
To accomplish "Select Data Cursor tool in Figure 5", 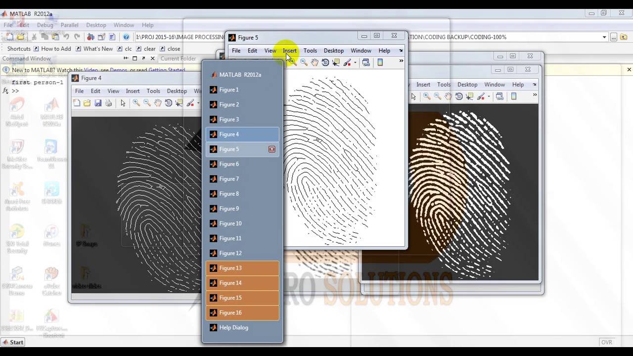I will [x=336, y=62].
